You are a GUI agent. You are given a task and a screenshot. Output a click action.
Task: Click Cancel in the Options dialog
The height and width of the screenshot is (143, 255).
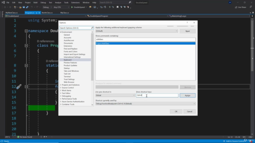pyautogui.click(x=190, y=112)
